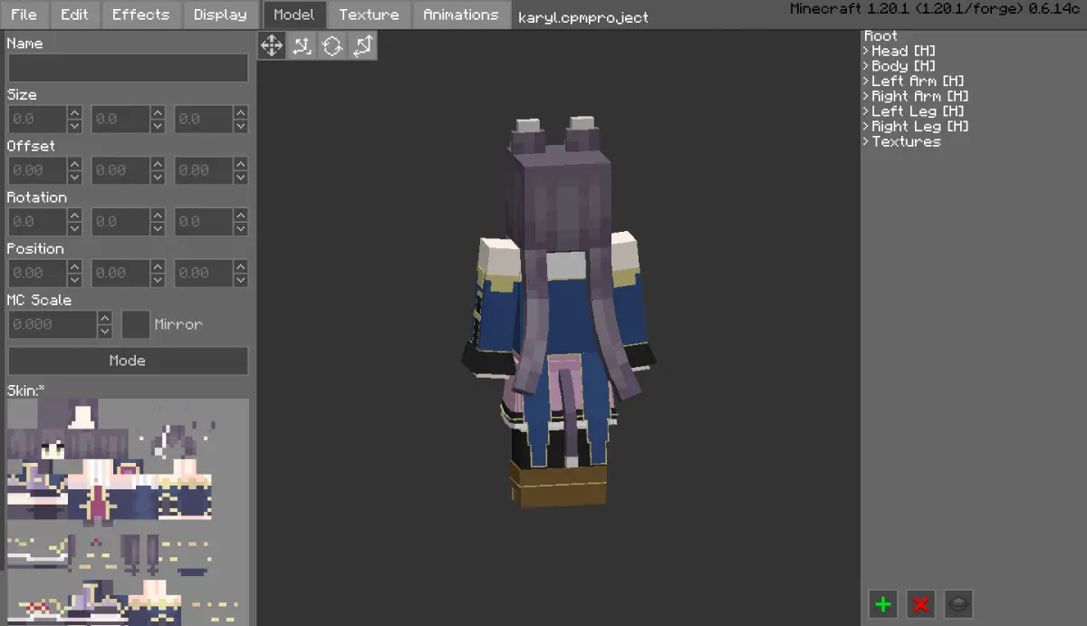
Task: Click the third Size value field
Action: point(204,119)
